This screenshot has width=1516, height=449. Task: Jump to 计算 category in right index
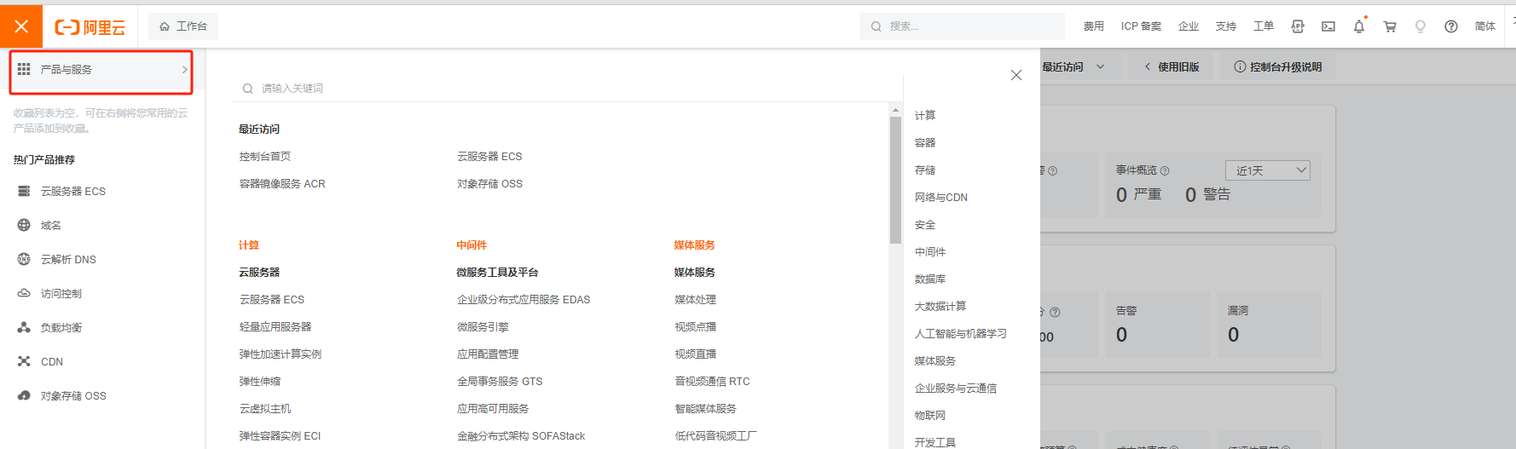click(925, 115)
